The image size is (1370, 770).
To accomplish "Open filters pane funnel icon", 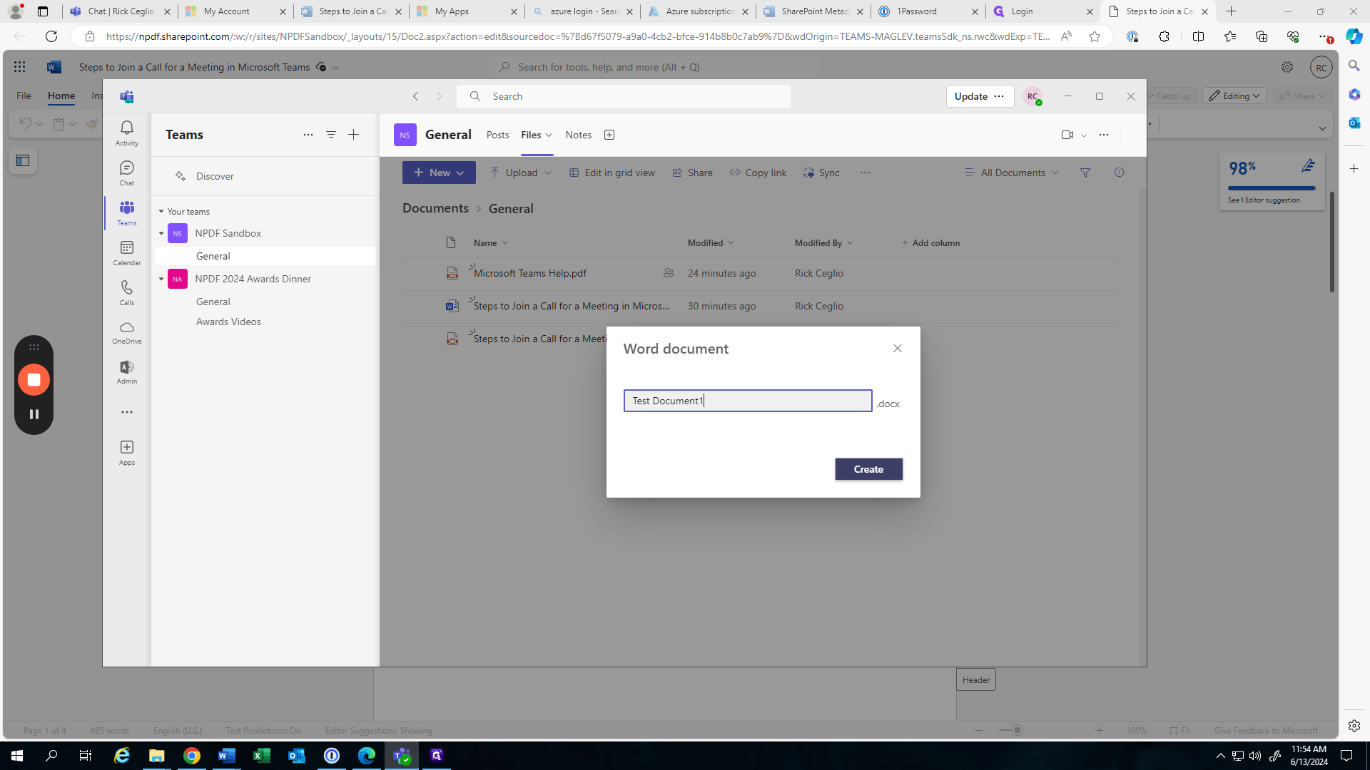I will pyautogui.click(x=1085, y=173).
